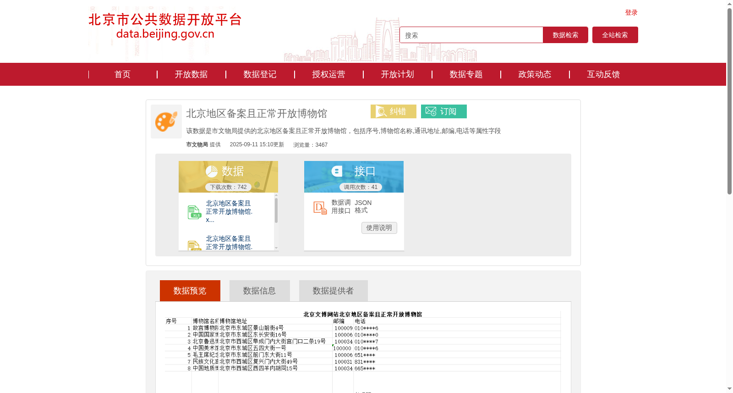Click file list scroll-down arrow
This screenshot has width=733, height=393.
point(276,248)
